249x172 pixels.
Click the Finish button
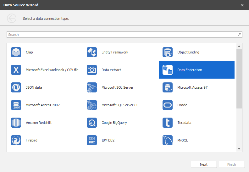pos(232,164)
